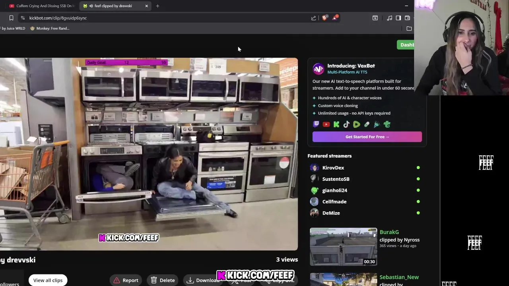This screenshot has width=509, height=286.
Task: Click the Multi-Platform AI TTS subtitle
Action: pos(347,72)
